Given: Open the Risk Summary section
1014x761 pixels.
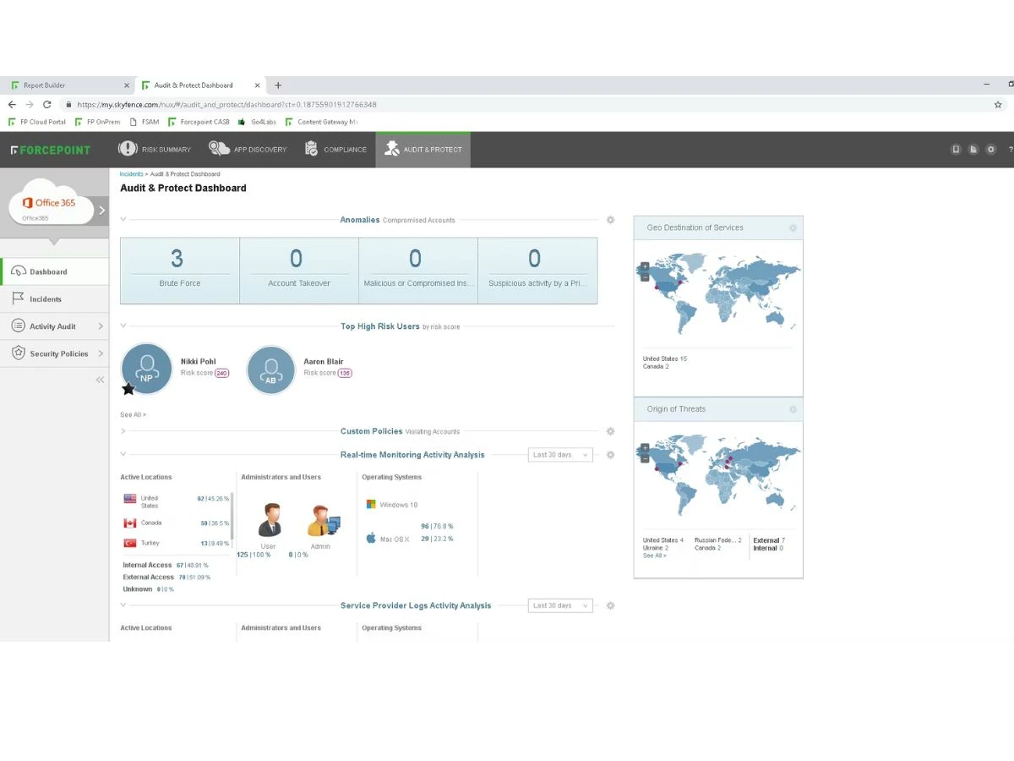Looking at the screenshot, I should [155, 150].
